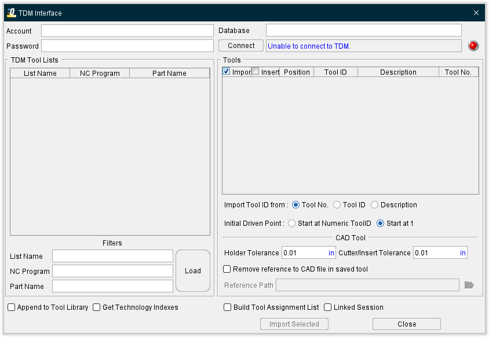Select Description radio button option

[x=374, y=205]
